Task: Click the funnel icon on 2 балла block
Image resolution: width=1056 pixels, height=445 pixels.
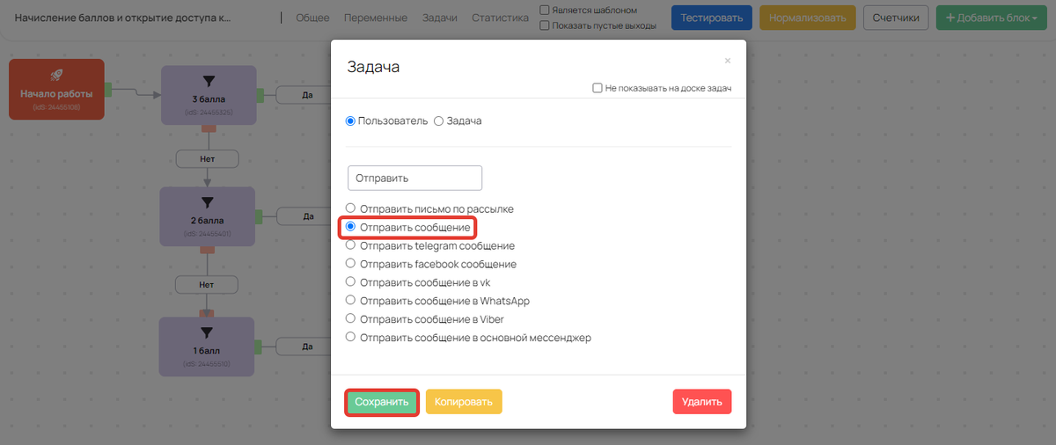Action: [209, 202]
